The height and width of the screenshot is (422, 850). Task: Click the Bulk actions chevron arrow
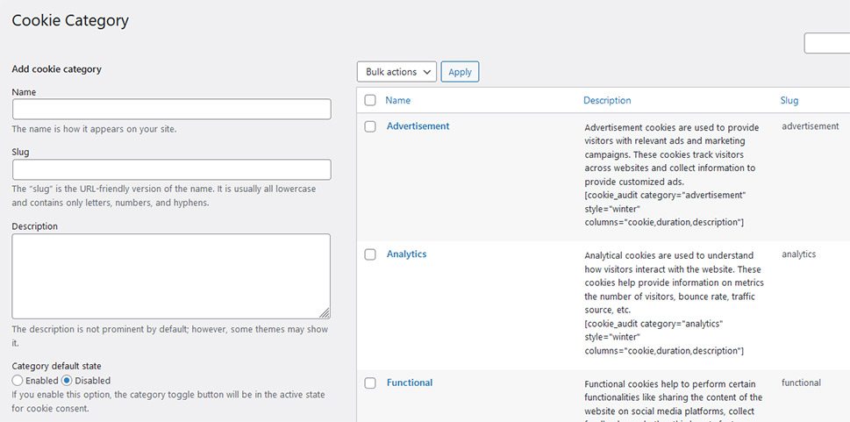click(427, 72)
